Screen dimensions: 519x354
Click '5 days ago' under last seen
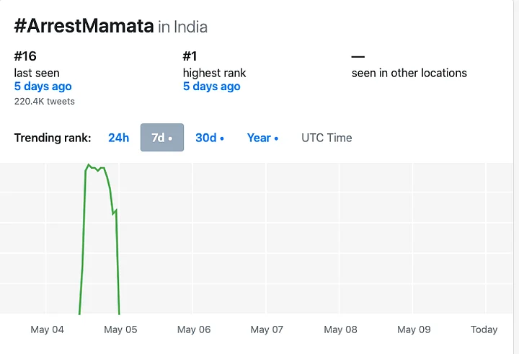(x=43, y=87)
